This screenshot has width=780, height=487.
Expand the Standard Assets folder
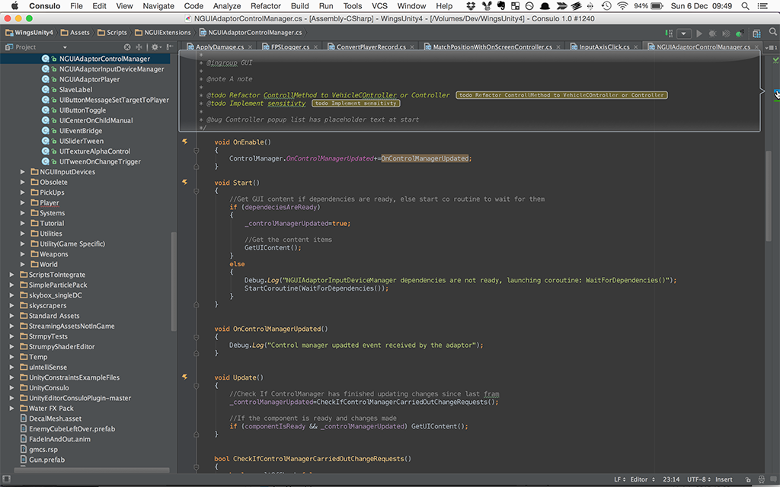click(11, 316)
